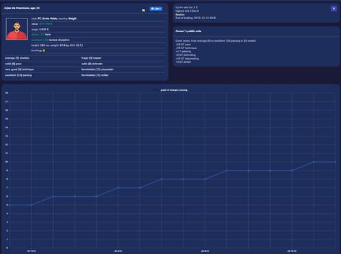The height and width of the screenshot is (254, 341).
Task: Click the '+15 GT pace' note line
Action: [x=183, y=44]
